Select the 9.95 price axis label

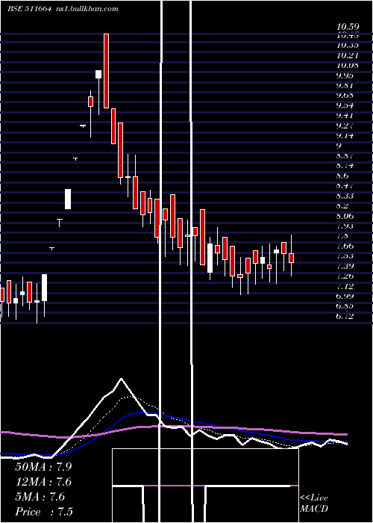tap(345, 75)
